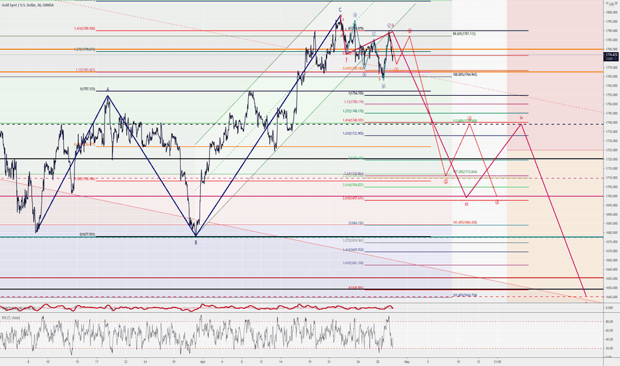Click the USD currency label on price axis
This screenshot has height=366, width=620.
pos(612,4)
